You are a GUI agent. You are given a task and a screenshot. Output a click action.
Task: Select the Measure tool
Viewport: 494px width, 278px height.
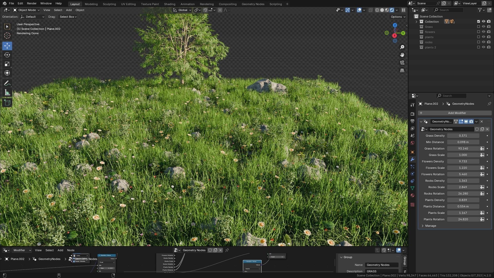(7, 92)
